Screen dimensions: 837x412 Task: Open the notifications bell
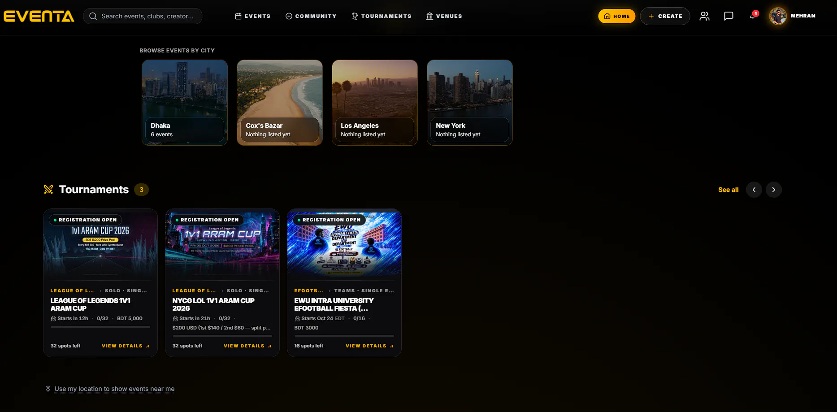pos(753,16)
